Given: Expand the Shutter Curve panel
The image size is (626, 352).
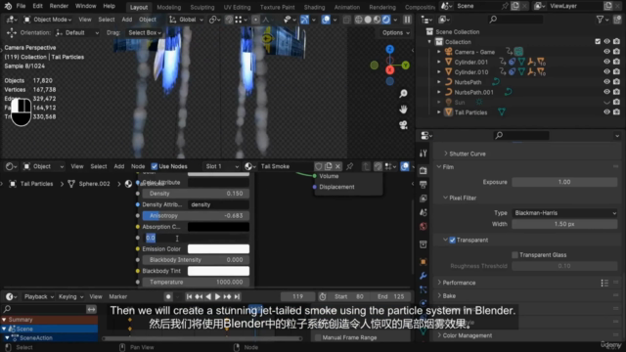Looking at the screenshot, I should tap(468, 154).
